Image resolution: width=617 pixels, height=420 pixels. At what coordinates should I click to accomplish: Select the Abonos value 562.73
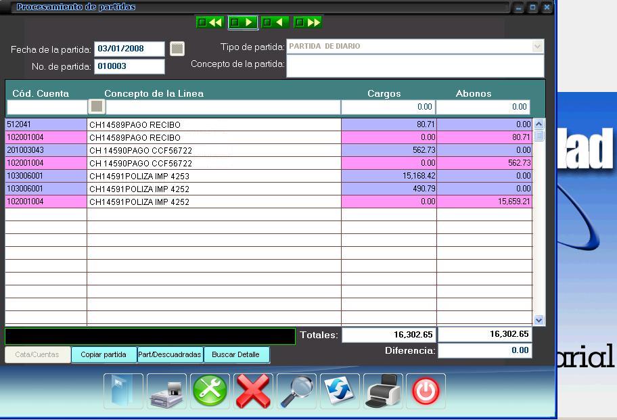(484, 163)
